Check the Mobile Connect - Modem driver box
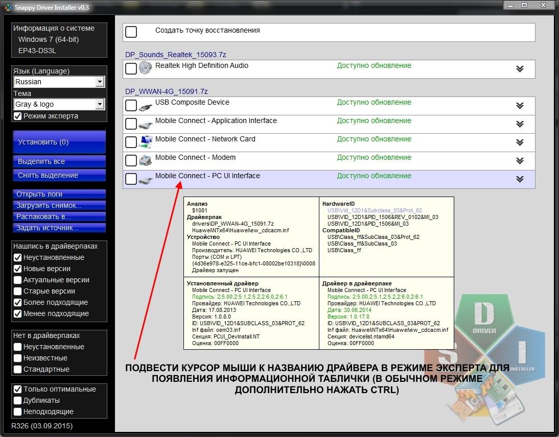The image size is (559, 437). [x=131, y=160]
